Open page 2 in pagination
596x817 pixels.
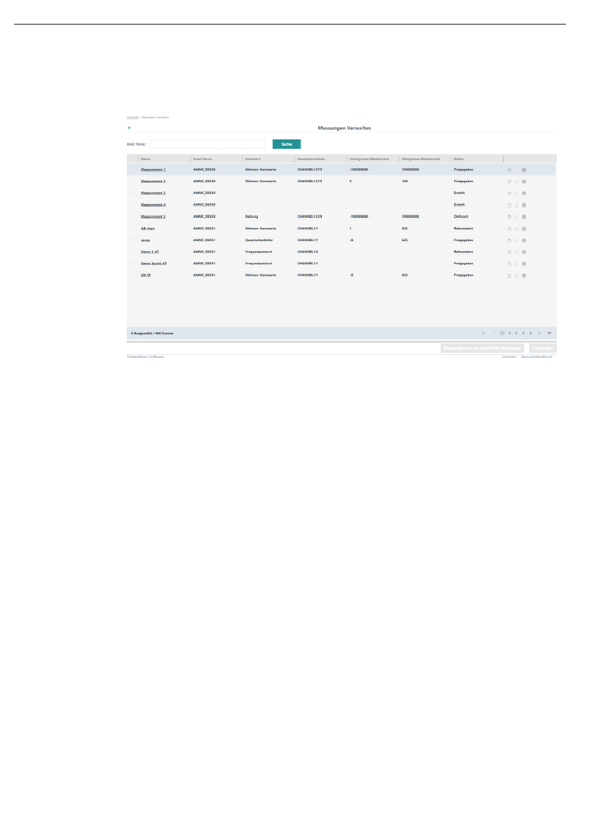coord(509,333)
